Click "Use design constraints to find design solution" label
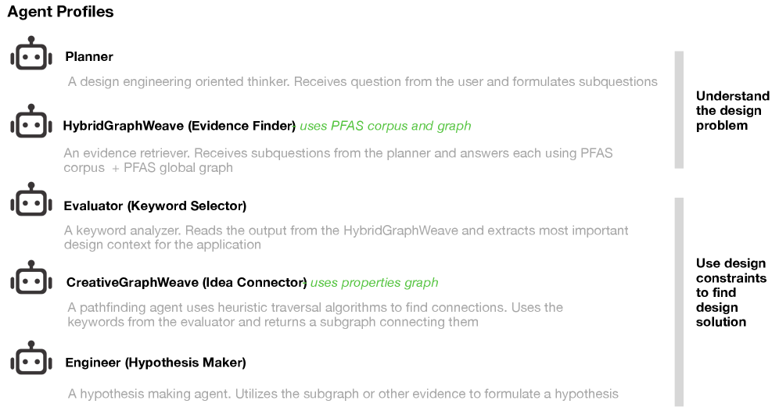The width and height of the screenshot is (779, 411). point(731,292)
